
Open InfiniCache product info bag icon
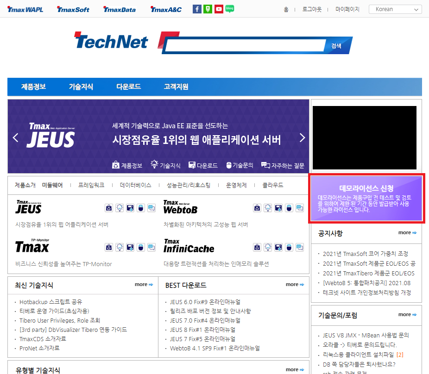257,248
